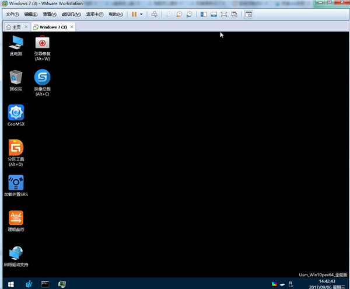The width and height of the screenshot is (350, 289).
Task: Select the 加载外置SRS desktop icon
Action: click(16, 186)
